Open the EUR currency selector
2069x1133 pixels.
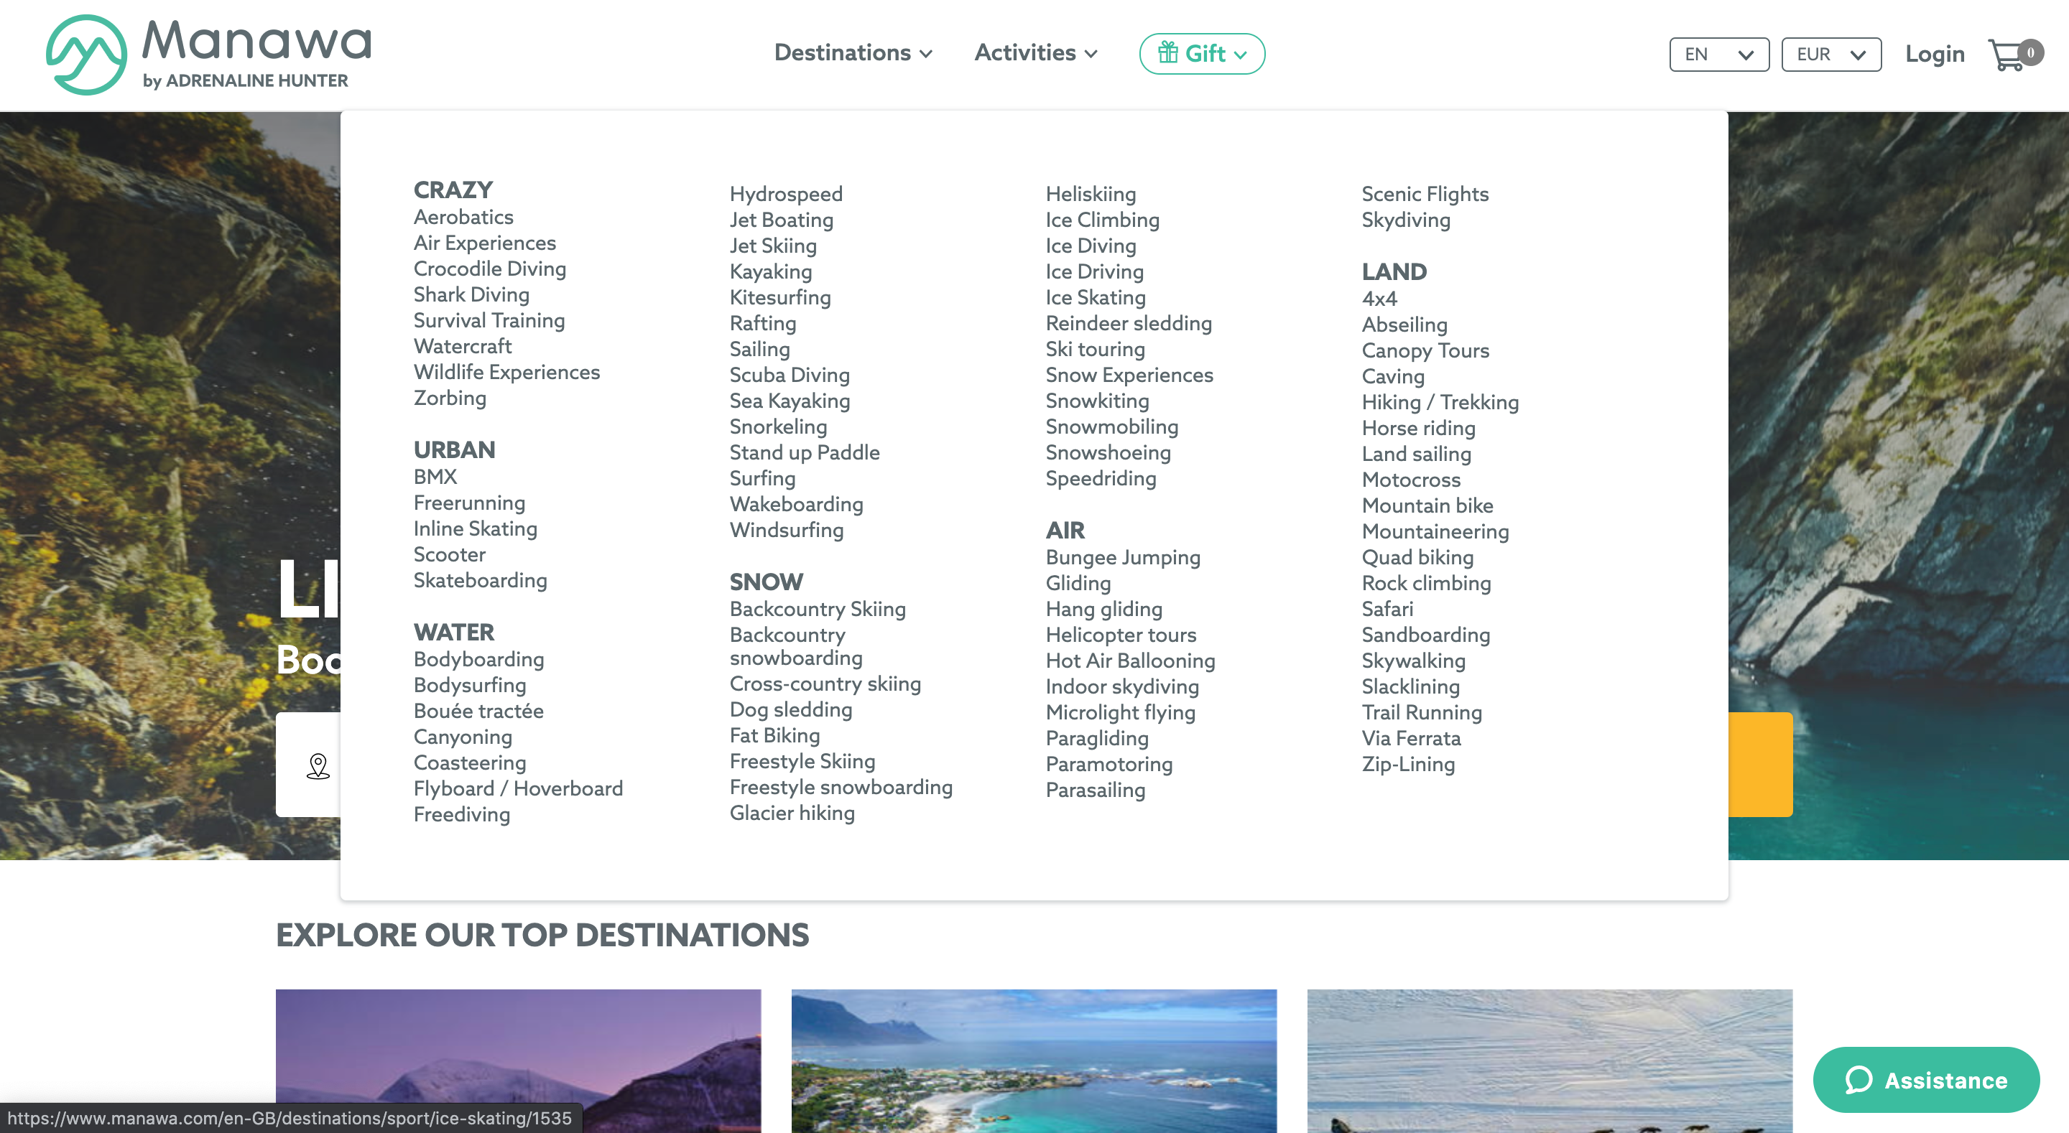coord(1831,54)
